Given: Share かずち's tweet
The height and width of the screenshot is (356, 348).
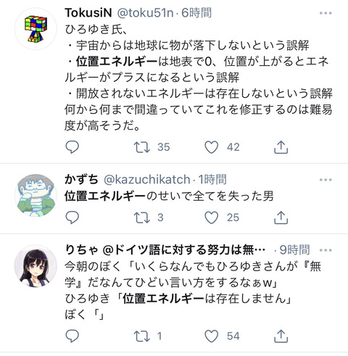Looking at the screenshot, I should click(281, 218).
